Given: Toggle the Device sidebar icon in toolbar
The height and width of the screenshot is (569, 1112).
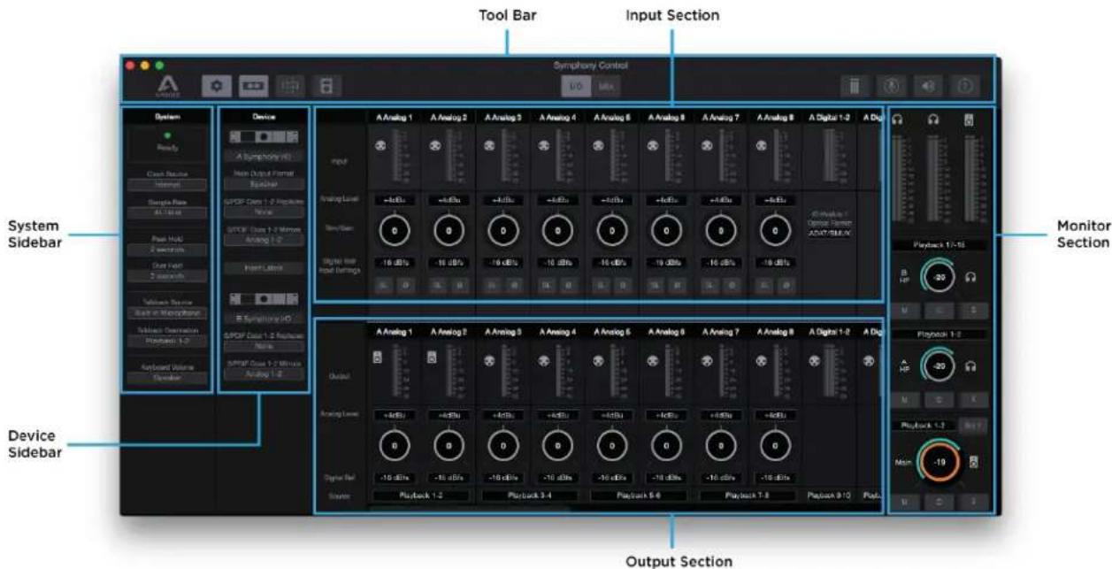Looking at the screenshot, I should (x=254, y=86).
